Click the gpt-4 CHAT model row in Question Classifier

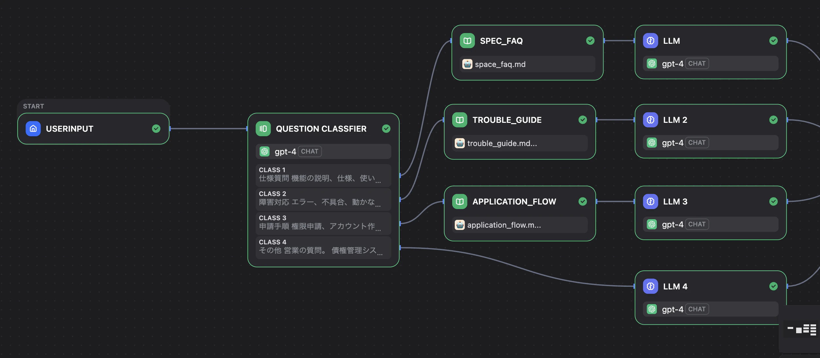coord(323,152)
